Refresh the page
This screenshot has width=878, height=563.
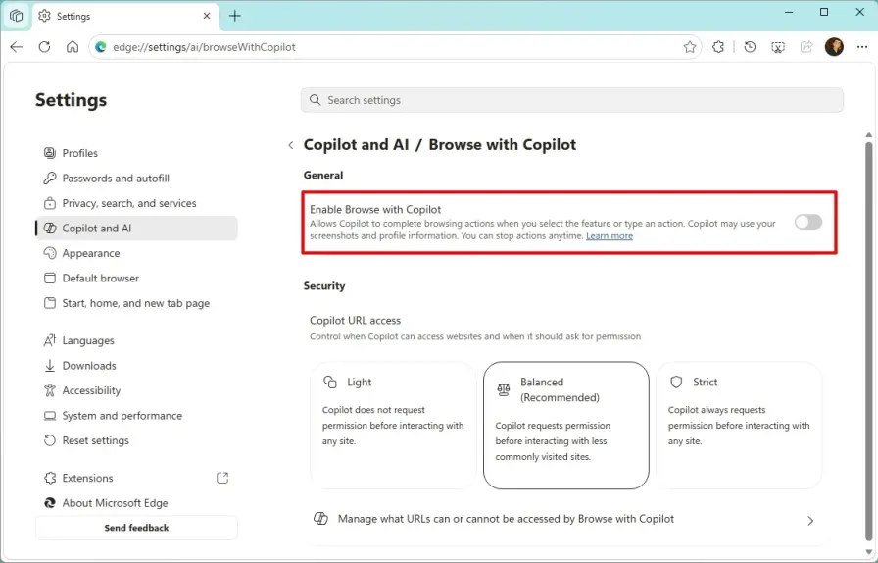point(44,47)
